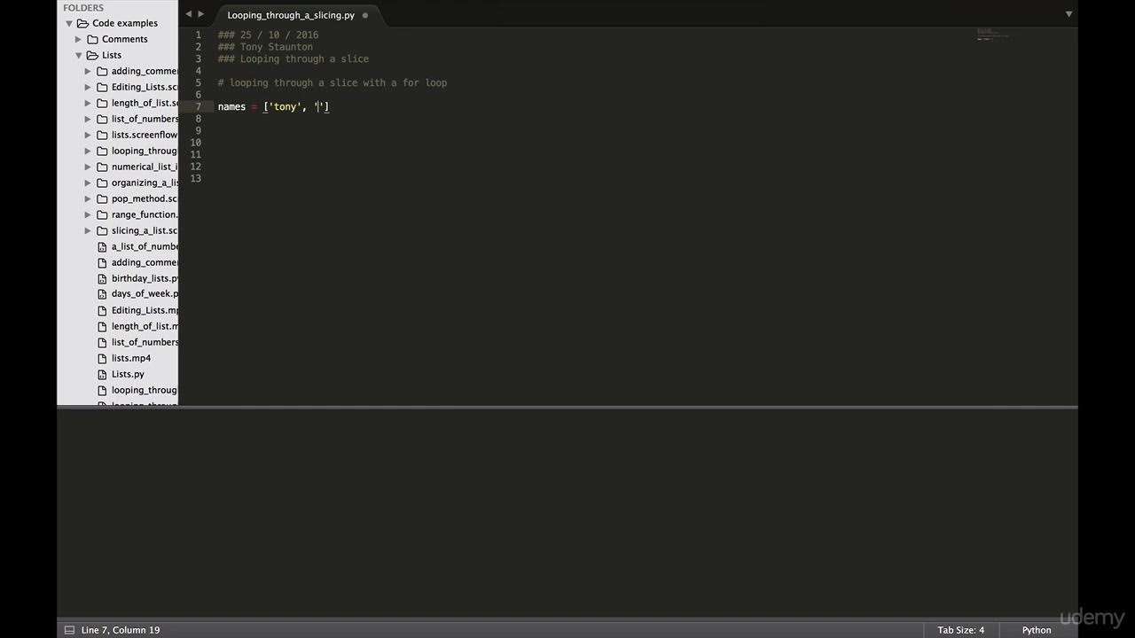Image resolution: width=1135 pixels, height=638 pixels.
Task: Click the slicing_a_list.sc folder icon
Action: (102, 230)
